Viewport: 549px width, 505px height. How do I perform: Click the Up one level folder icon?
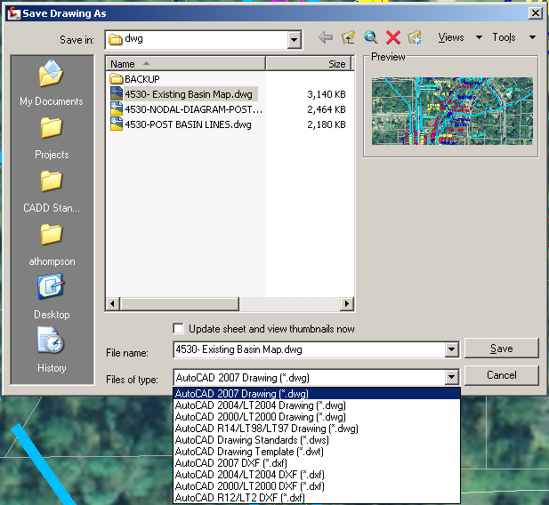click(349, 37)
